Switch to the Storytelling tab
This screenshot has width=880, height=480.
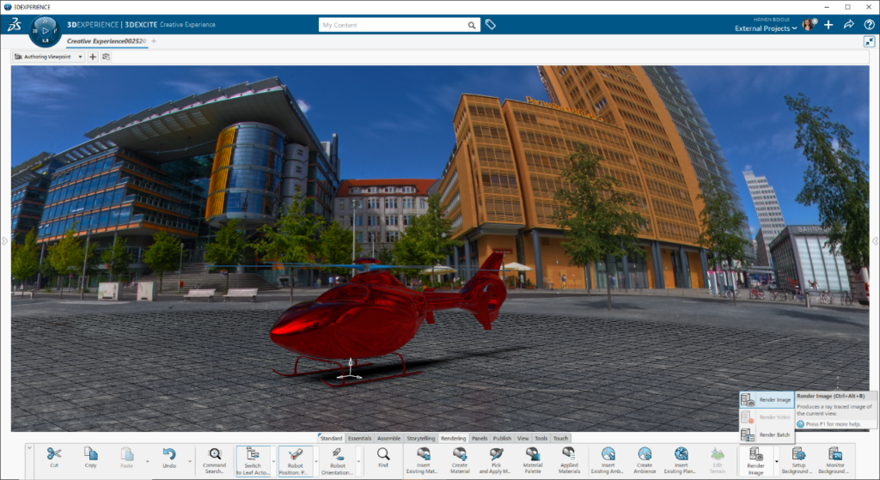click(x=420, y=439)
